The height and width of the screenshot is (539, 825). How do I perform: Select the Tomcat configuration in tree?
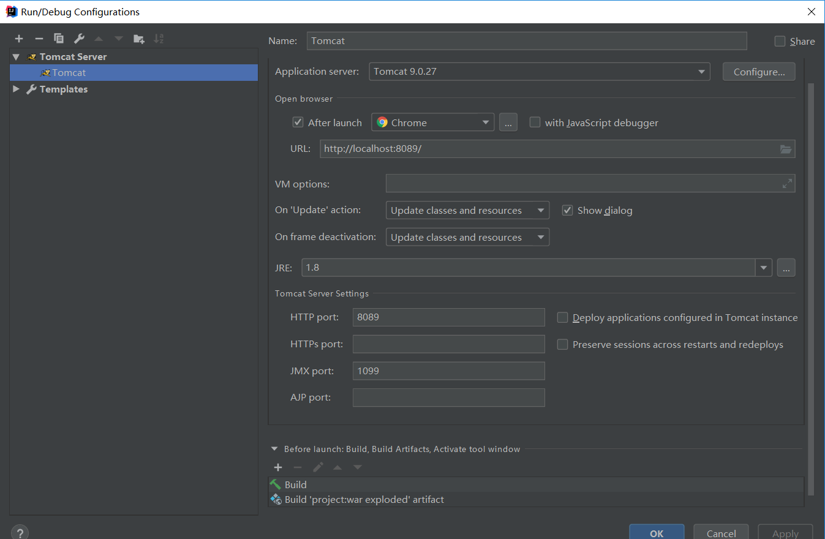tap(134, 72)
